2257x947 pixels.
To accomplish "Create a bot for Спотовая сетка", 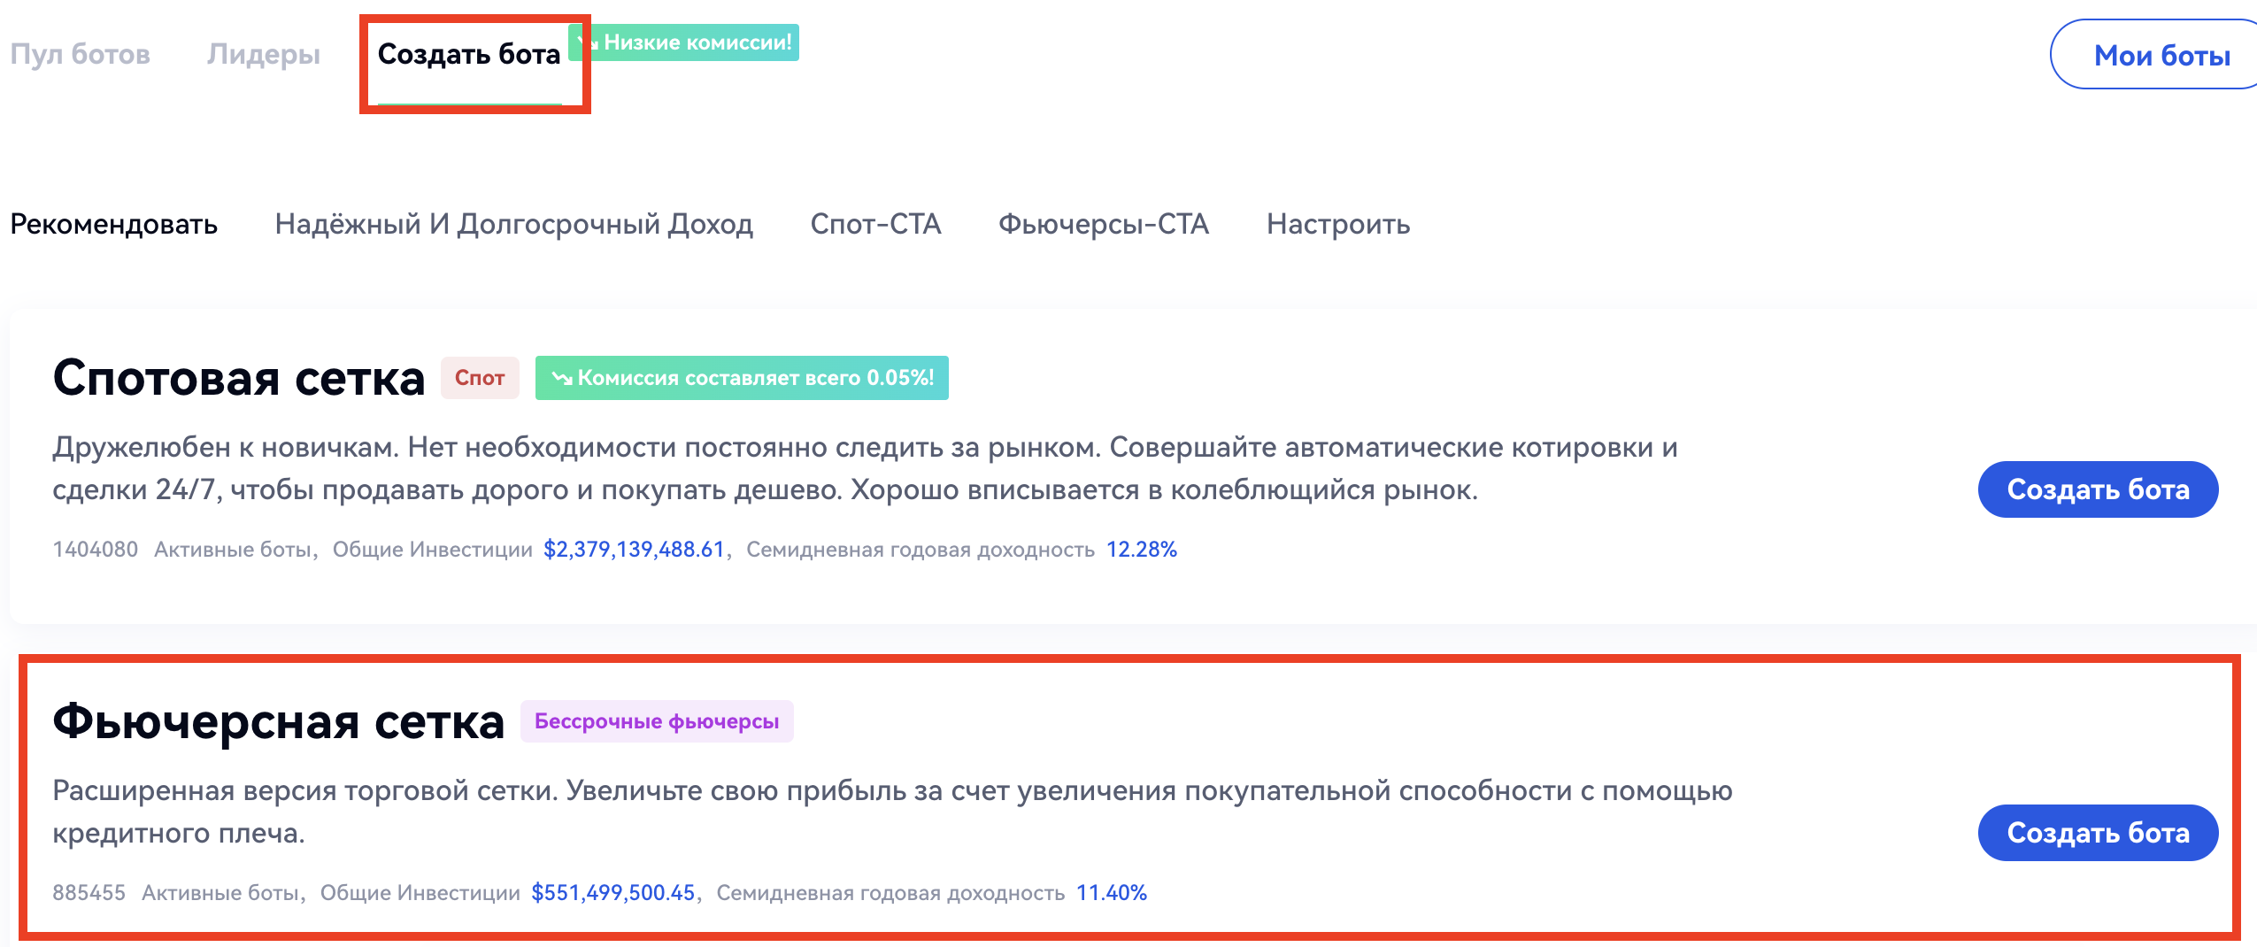I will pos(2097,489).
